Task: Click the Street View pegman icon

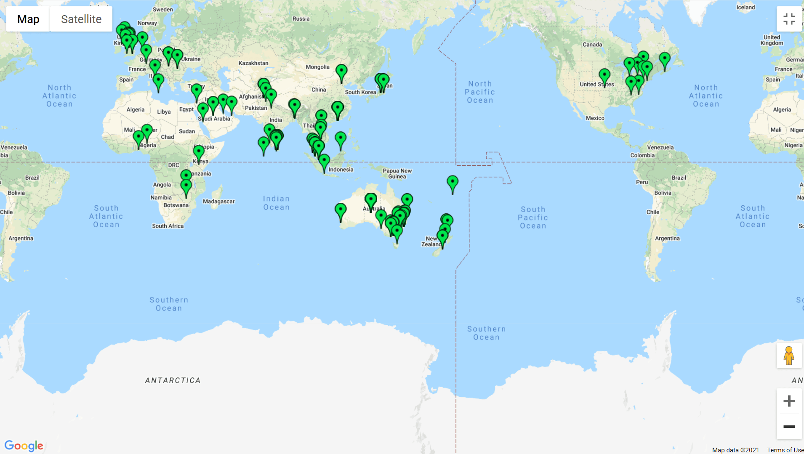Action: (x=789, y=356)
